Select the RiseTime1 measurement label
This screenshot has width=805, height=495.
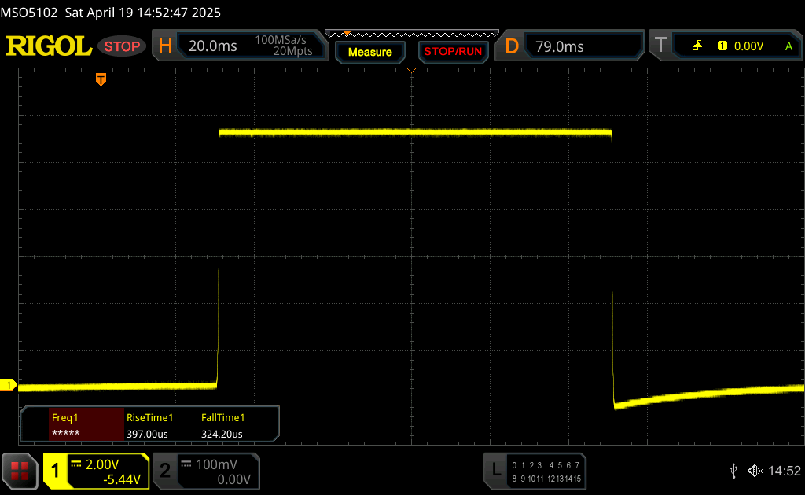pos(150,417)
